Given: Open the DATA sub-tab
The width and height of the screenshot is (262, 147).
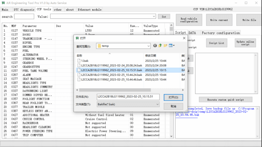Looking at the screenshot, I should click(x=192, y=33).
